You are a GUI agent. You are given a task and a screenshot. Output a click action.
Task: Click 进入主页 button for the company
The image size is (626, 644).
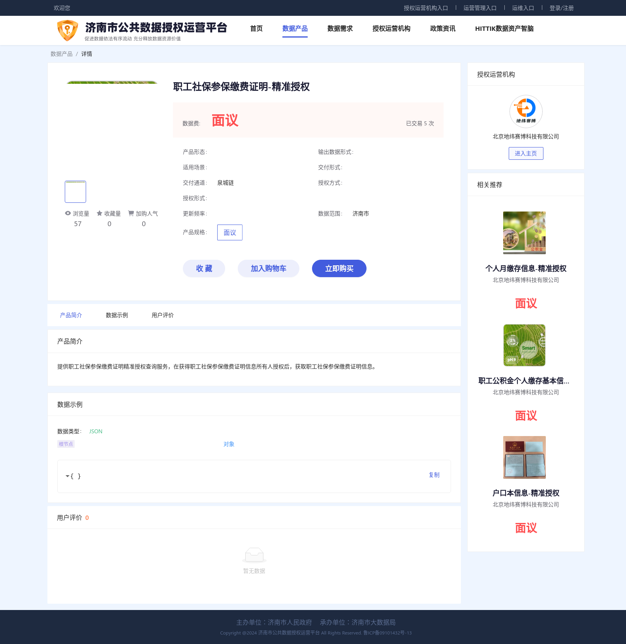pyautogui.click(x=526, y=153)
